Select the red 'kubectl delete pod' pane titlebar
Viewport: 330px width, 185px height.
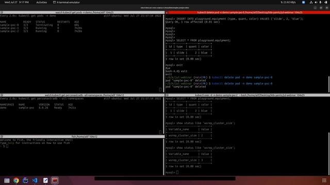pyautogui.click(x=247, y=12)
